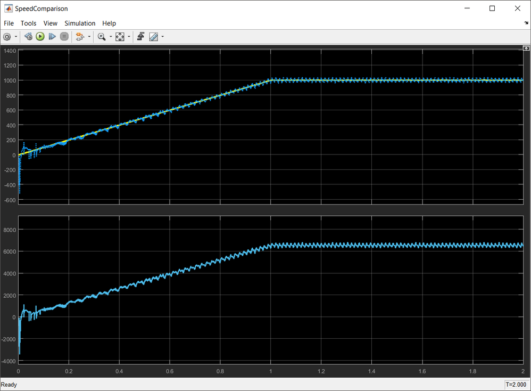Click the 0.6 tick label on time axis
The width and height of the screenshot is (531, 391).
pyautogui.click(x=170, y=371)
